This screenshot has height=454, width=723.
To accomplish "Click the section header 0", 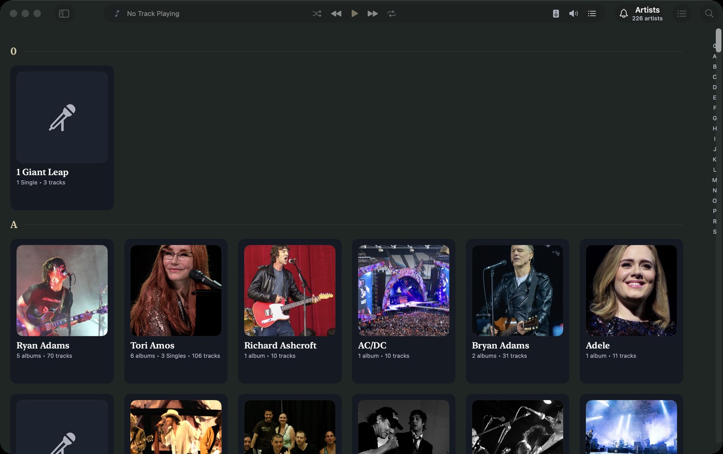I will click(x=14, y=51).
